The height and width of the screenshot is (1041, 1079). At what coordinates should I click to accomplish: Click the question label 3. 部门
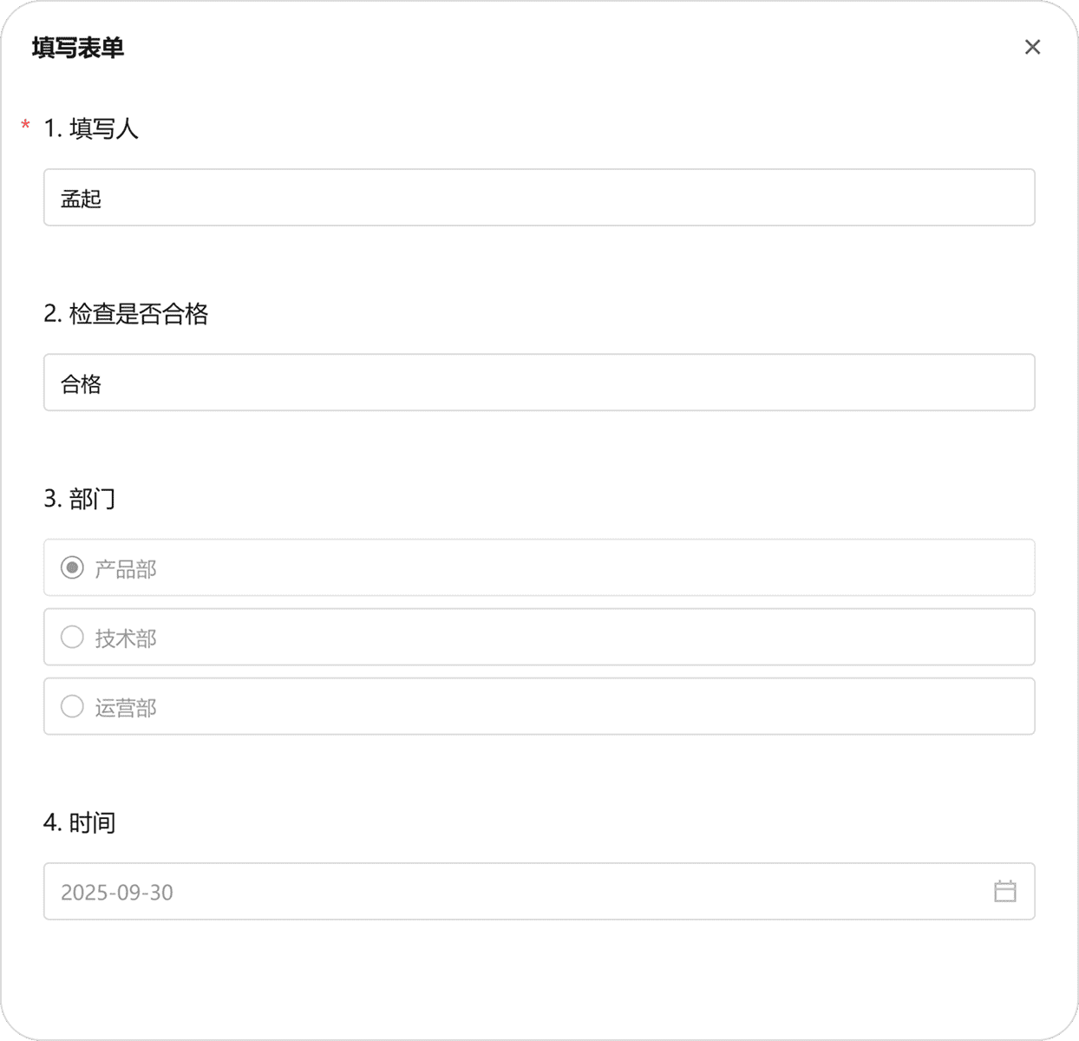click(x=80, y=499)
